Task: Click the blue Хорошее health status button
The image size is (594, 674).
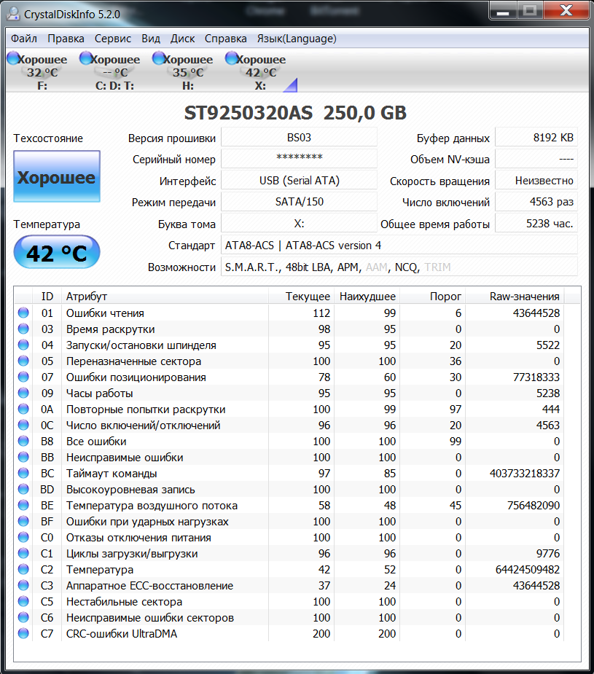Action: point(57,176)
